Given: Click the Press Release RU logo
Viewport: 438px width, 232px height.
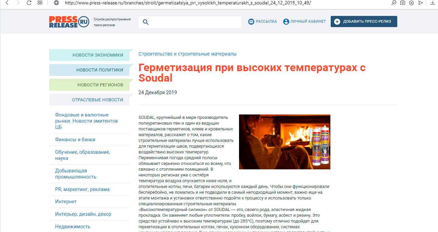Looking at the screenshot, I should pos(69,22).
